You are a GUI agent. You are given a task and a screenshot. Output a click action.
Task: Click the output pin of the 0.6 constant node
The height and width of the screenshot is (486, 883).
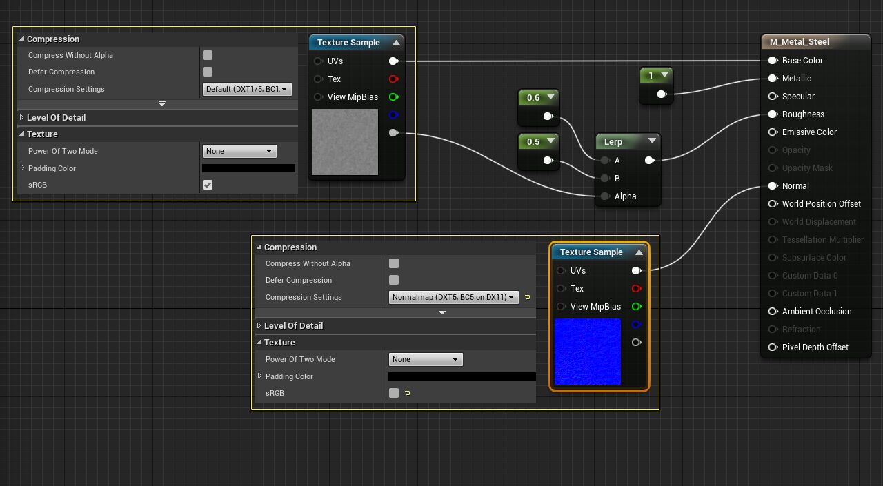pyautogui.click(x=548, y=117)
